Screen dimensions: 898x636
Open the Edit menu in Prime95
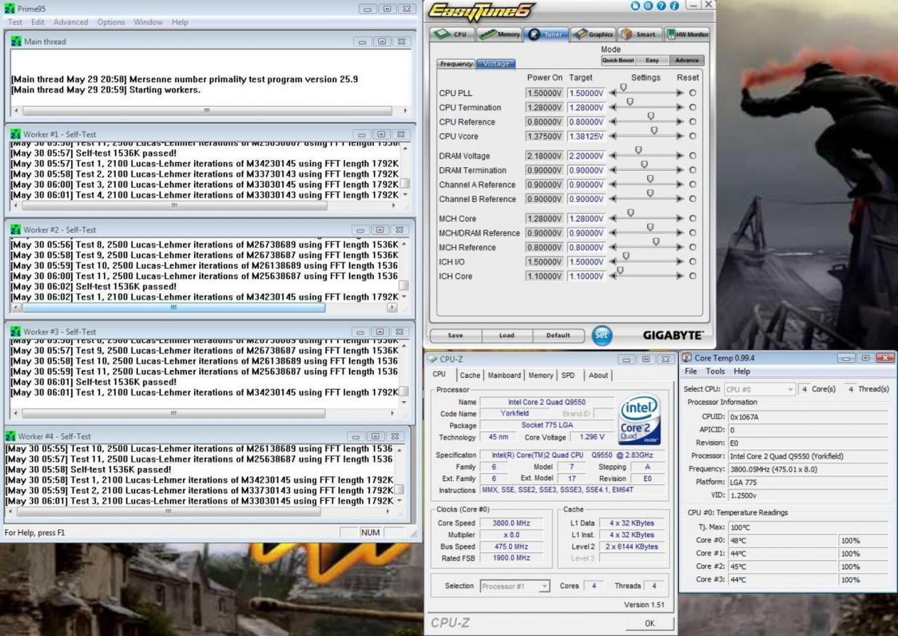[38, 23]
